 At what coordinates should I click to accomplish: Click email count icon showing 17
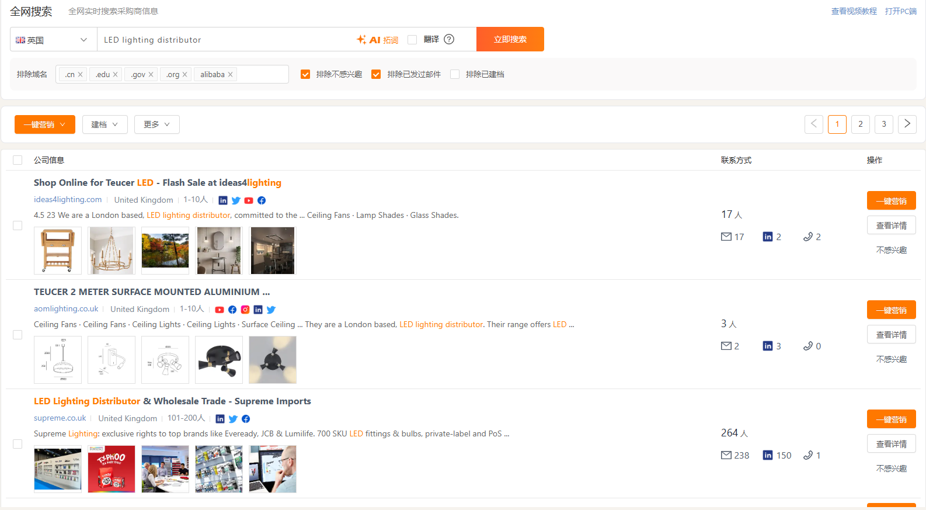[726, 237]
